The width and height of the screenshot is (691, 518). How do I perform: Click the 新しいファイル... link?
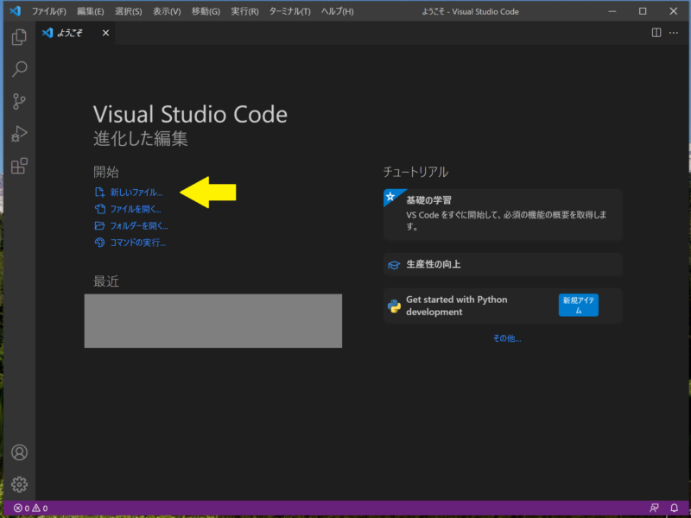(x=135, y=192)
